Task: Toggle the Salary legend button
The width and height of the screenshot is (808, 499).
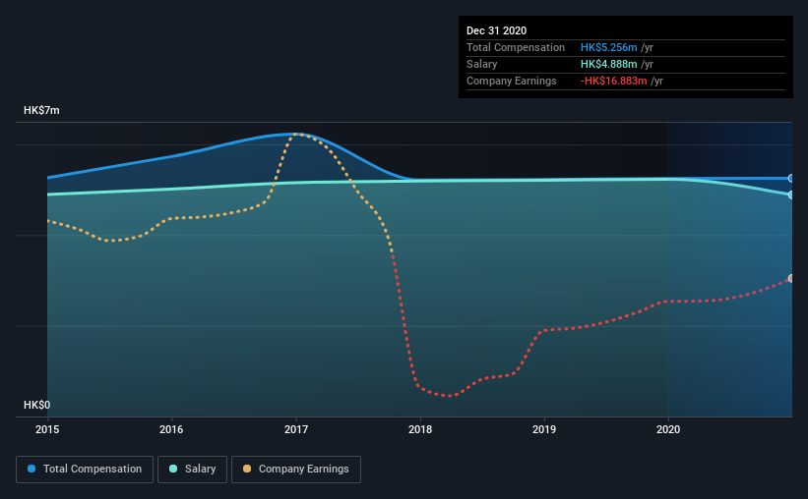Action: point(192,470)
